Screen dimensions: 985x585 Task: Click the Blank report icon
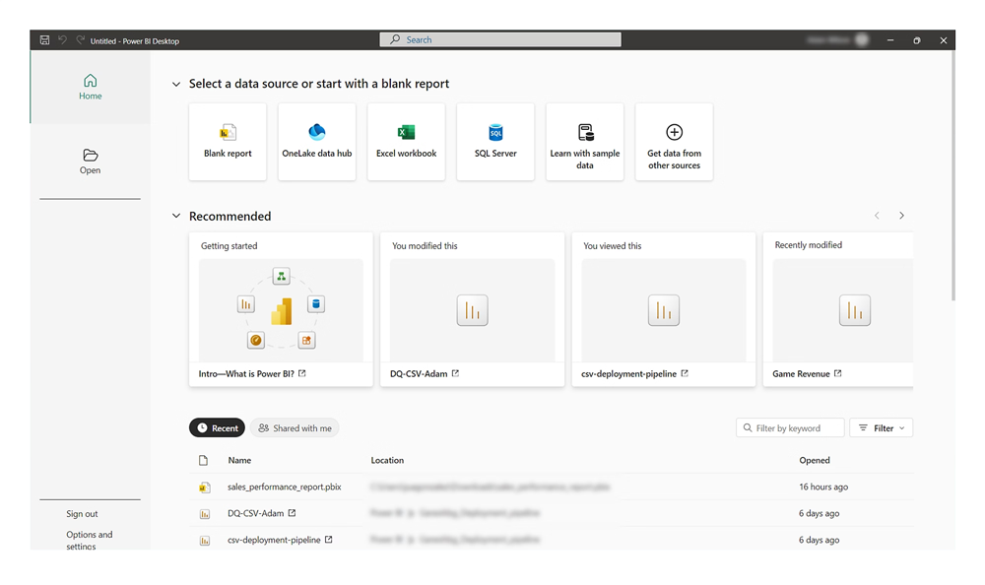[228, 133]
